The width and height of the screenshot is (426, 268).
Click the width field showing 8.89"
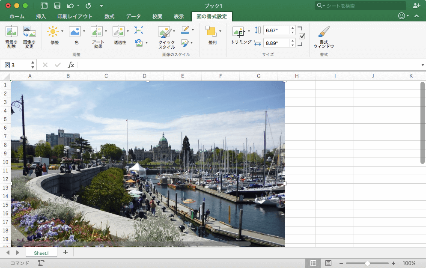point(276,43)
